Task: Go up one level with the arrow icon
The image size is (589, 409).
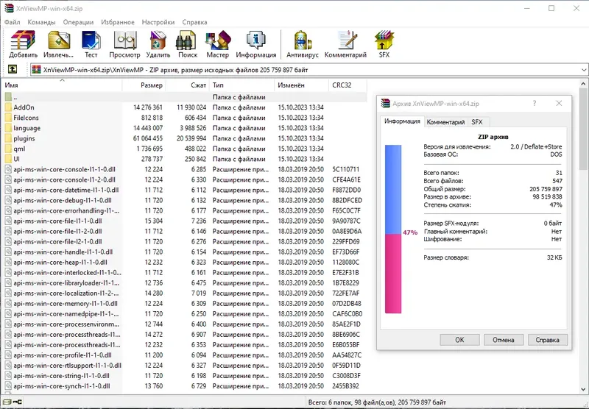Action: coord(13,69)
